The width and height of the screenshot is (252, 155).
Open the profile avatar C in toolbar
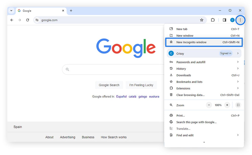(232, 20)
